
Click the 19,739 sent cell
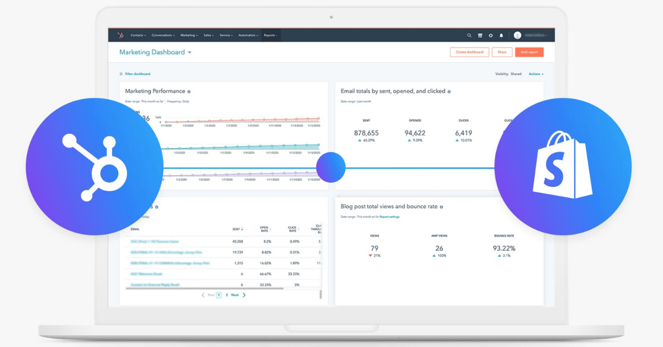(238, 252)
